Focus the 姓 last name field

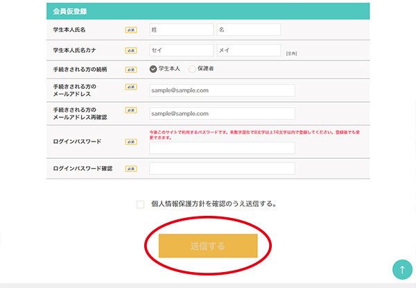click(181, 30)
